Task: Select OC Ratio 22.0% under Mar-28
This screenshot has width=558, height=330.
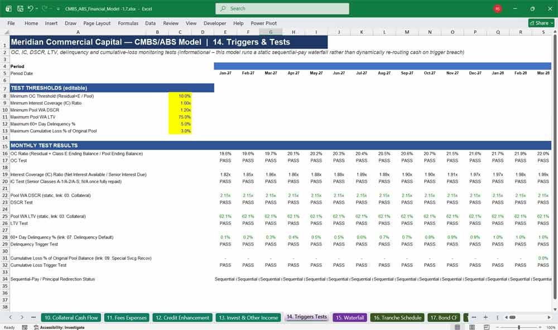Action: click(x=543, y=154)
